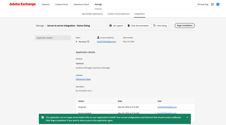This screenshot has width=226, height=125.
Task: Go back to Manage breadcrumb
Action: tap(40, 26)
